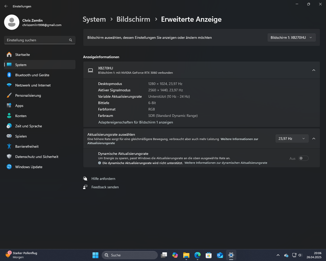
Task: Open Adaptereigenschaften für Bildschirm 1 anzeigen
Action: 136,122
